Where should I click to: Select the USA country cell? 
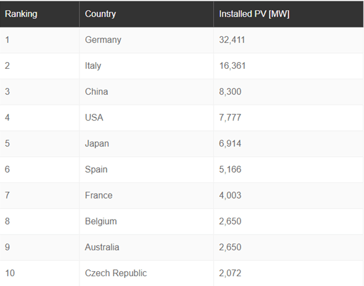(x=146, y=118)
